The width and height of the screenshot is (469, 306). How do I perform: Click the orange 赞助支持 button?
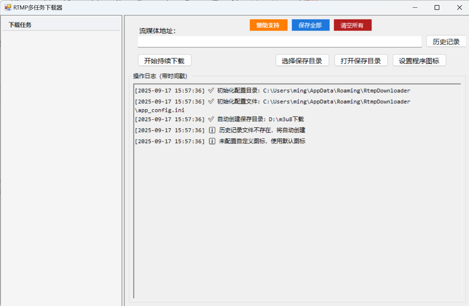point(268,25)
